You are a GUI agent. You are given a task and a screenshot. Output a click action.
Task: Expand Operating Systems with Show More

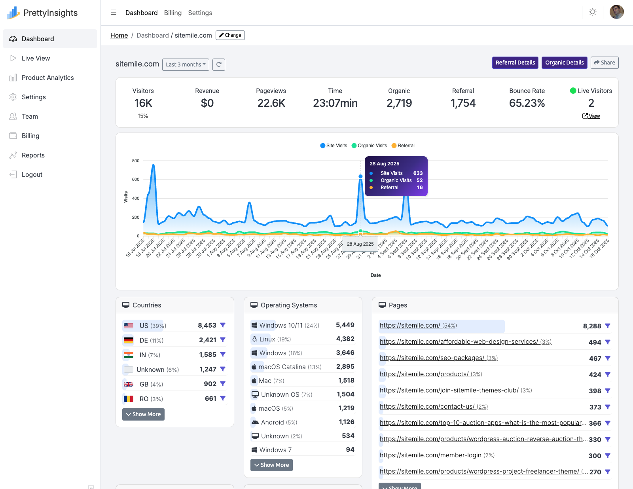coord(271,465)
